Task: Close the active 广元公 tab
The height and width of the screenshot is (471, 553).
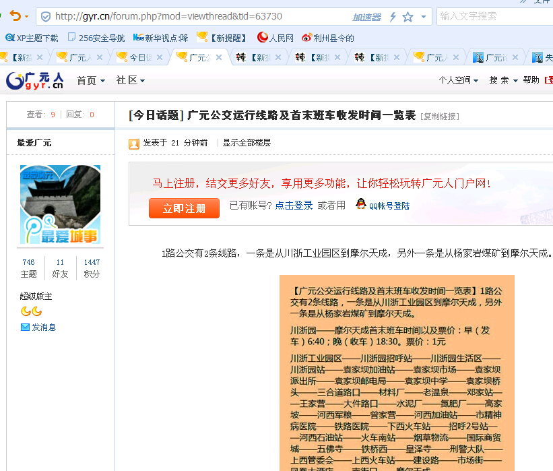Action: pyautogui.click(x=219, y=57)
